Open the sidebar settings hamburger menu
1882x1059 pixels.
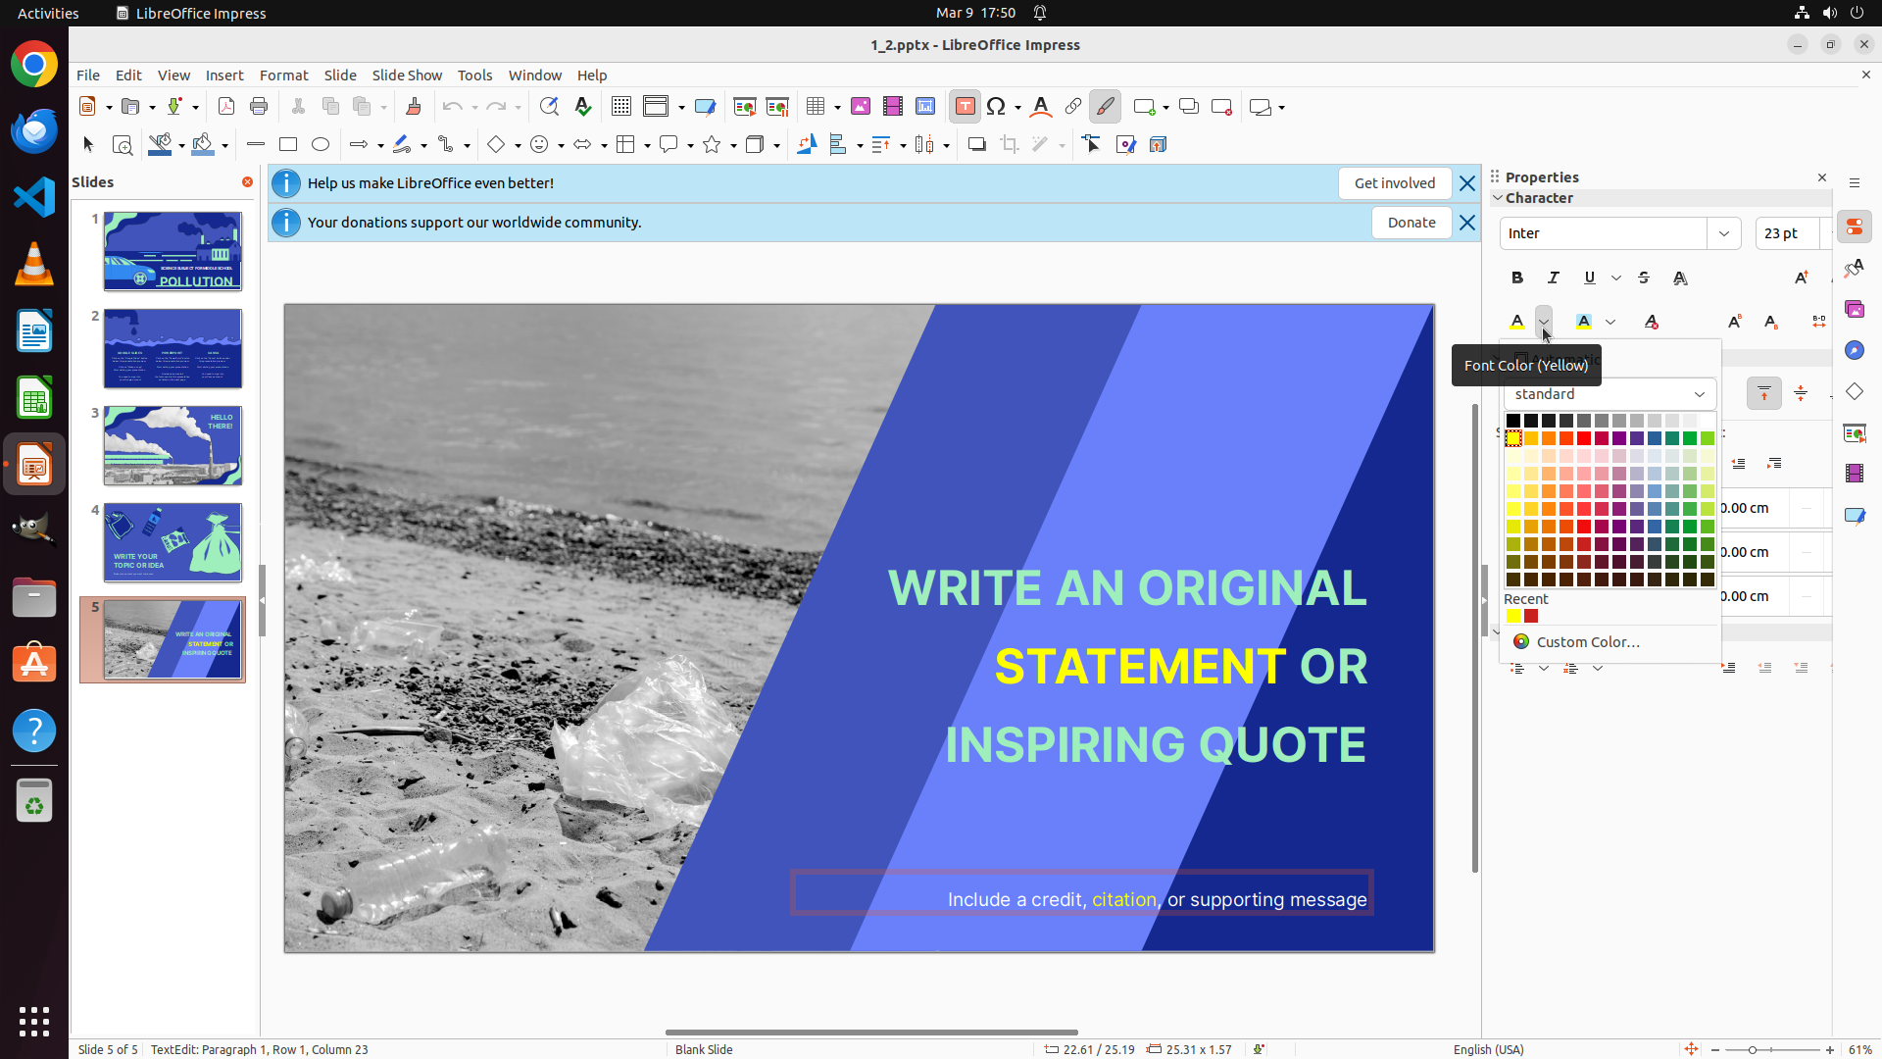coord(1855,183)
